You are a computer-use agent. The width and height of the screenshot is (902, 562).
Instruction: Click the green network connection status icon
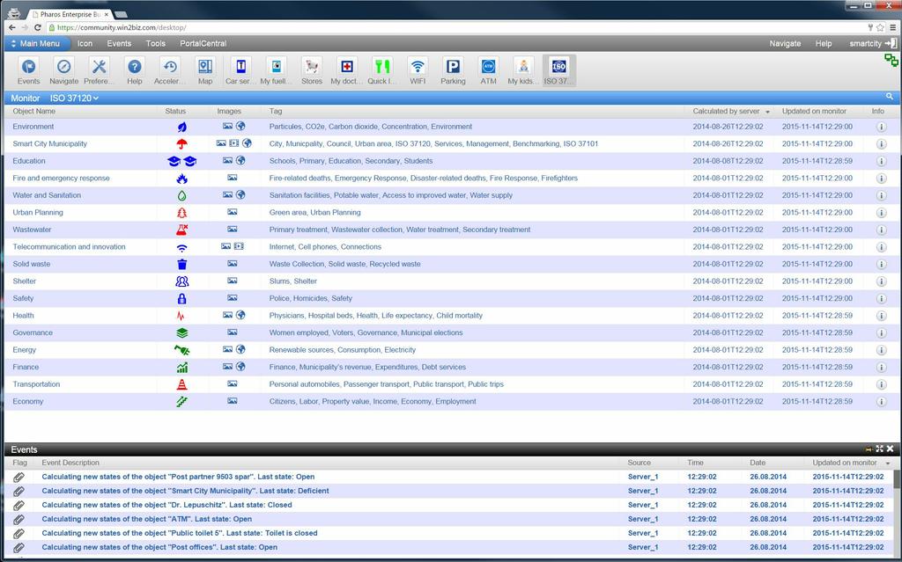tap(891, 60)
